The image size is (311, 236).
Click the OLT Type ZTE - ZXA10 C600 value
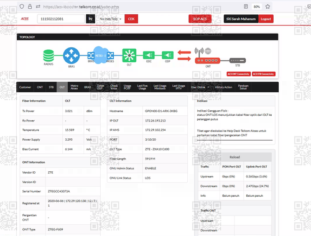point(157,149)
